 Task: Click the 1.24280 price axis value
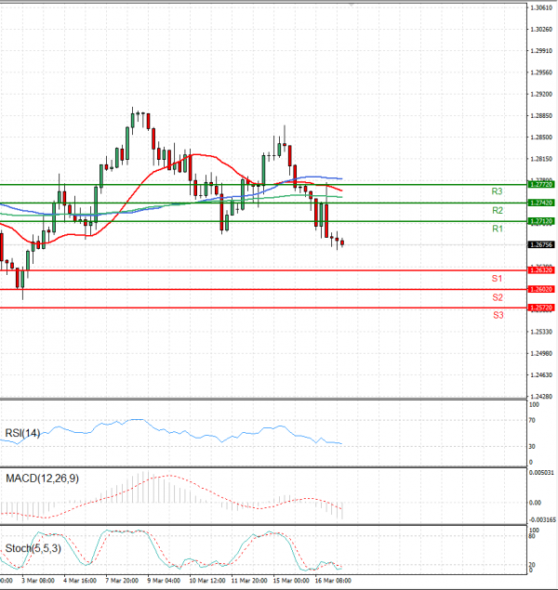coord(541,397)
